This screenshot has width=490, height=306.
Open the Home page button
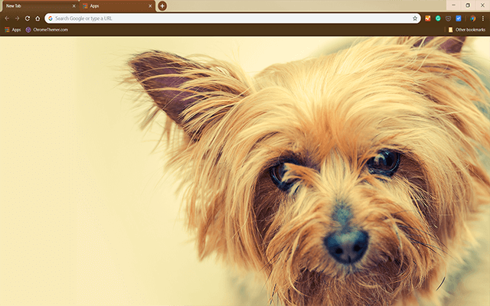click(x=38, y=18)
